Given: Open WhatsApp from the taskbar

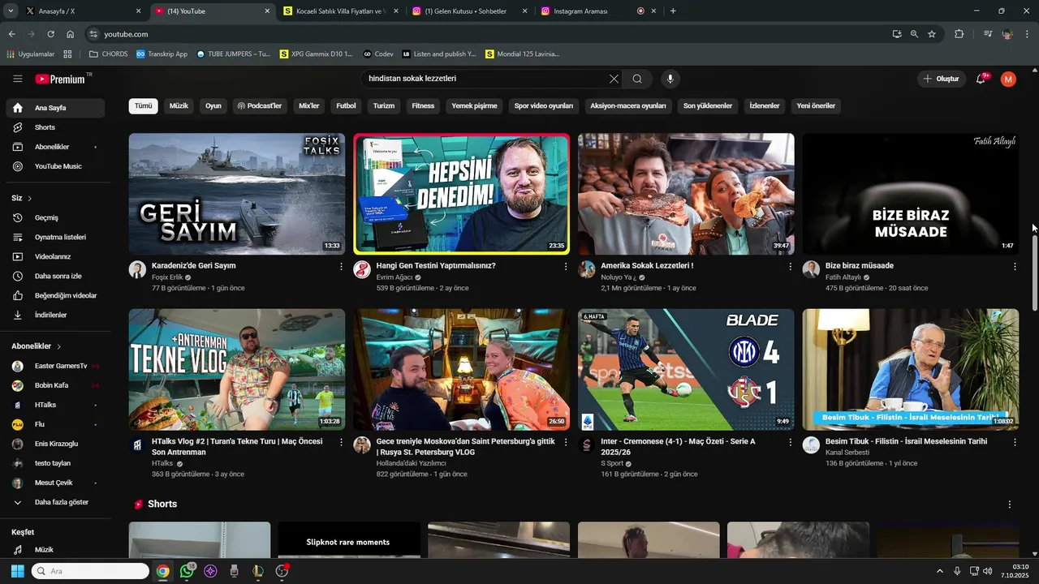Looking at the screenshot, I should tap(187, 571).
